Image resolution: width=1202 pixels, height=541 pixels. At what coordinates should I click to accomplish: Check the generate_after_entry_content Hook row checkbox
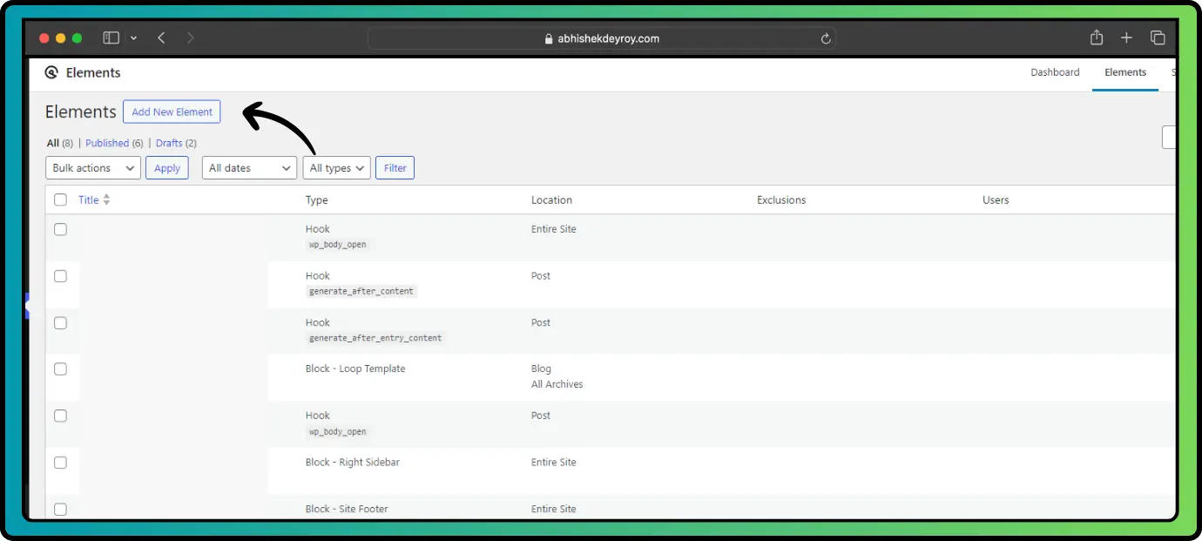pos(60,322)
